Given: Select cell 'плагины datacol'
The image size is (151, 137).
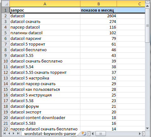Looking at the screenshot, I should 45,33.
